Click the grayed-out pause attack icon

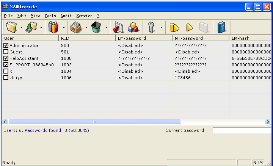(x=204, y=27)
